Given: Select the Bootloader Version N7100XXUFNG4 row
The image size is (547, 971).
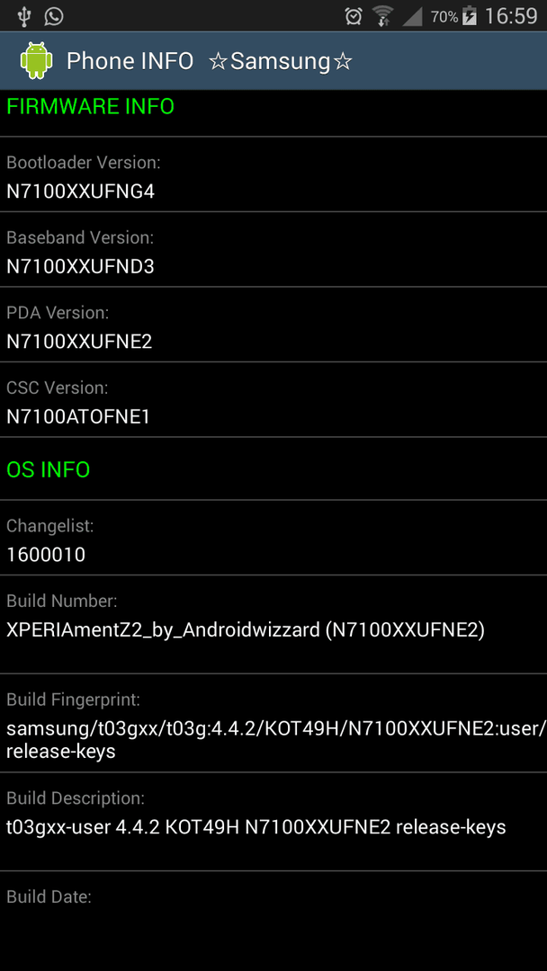Looking at the screenshot, I should 273,174.
